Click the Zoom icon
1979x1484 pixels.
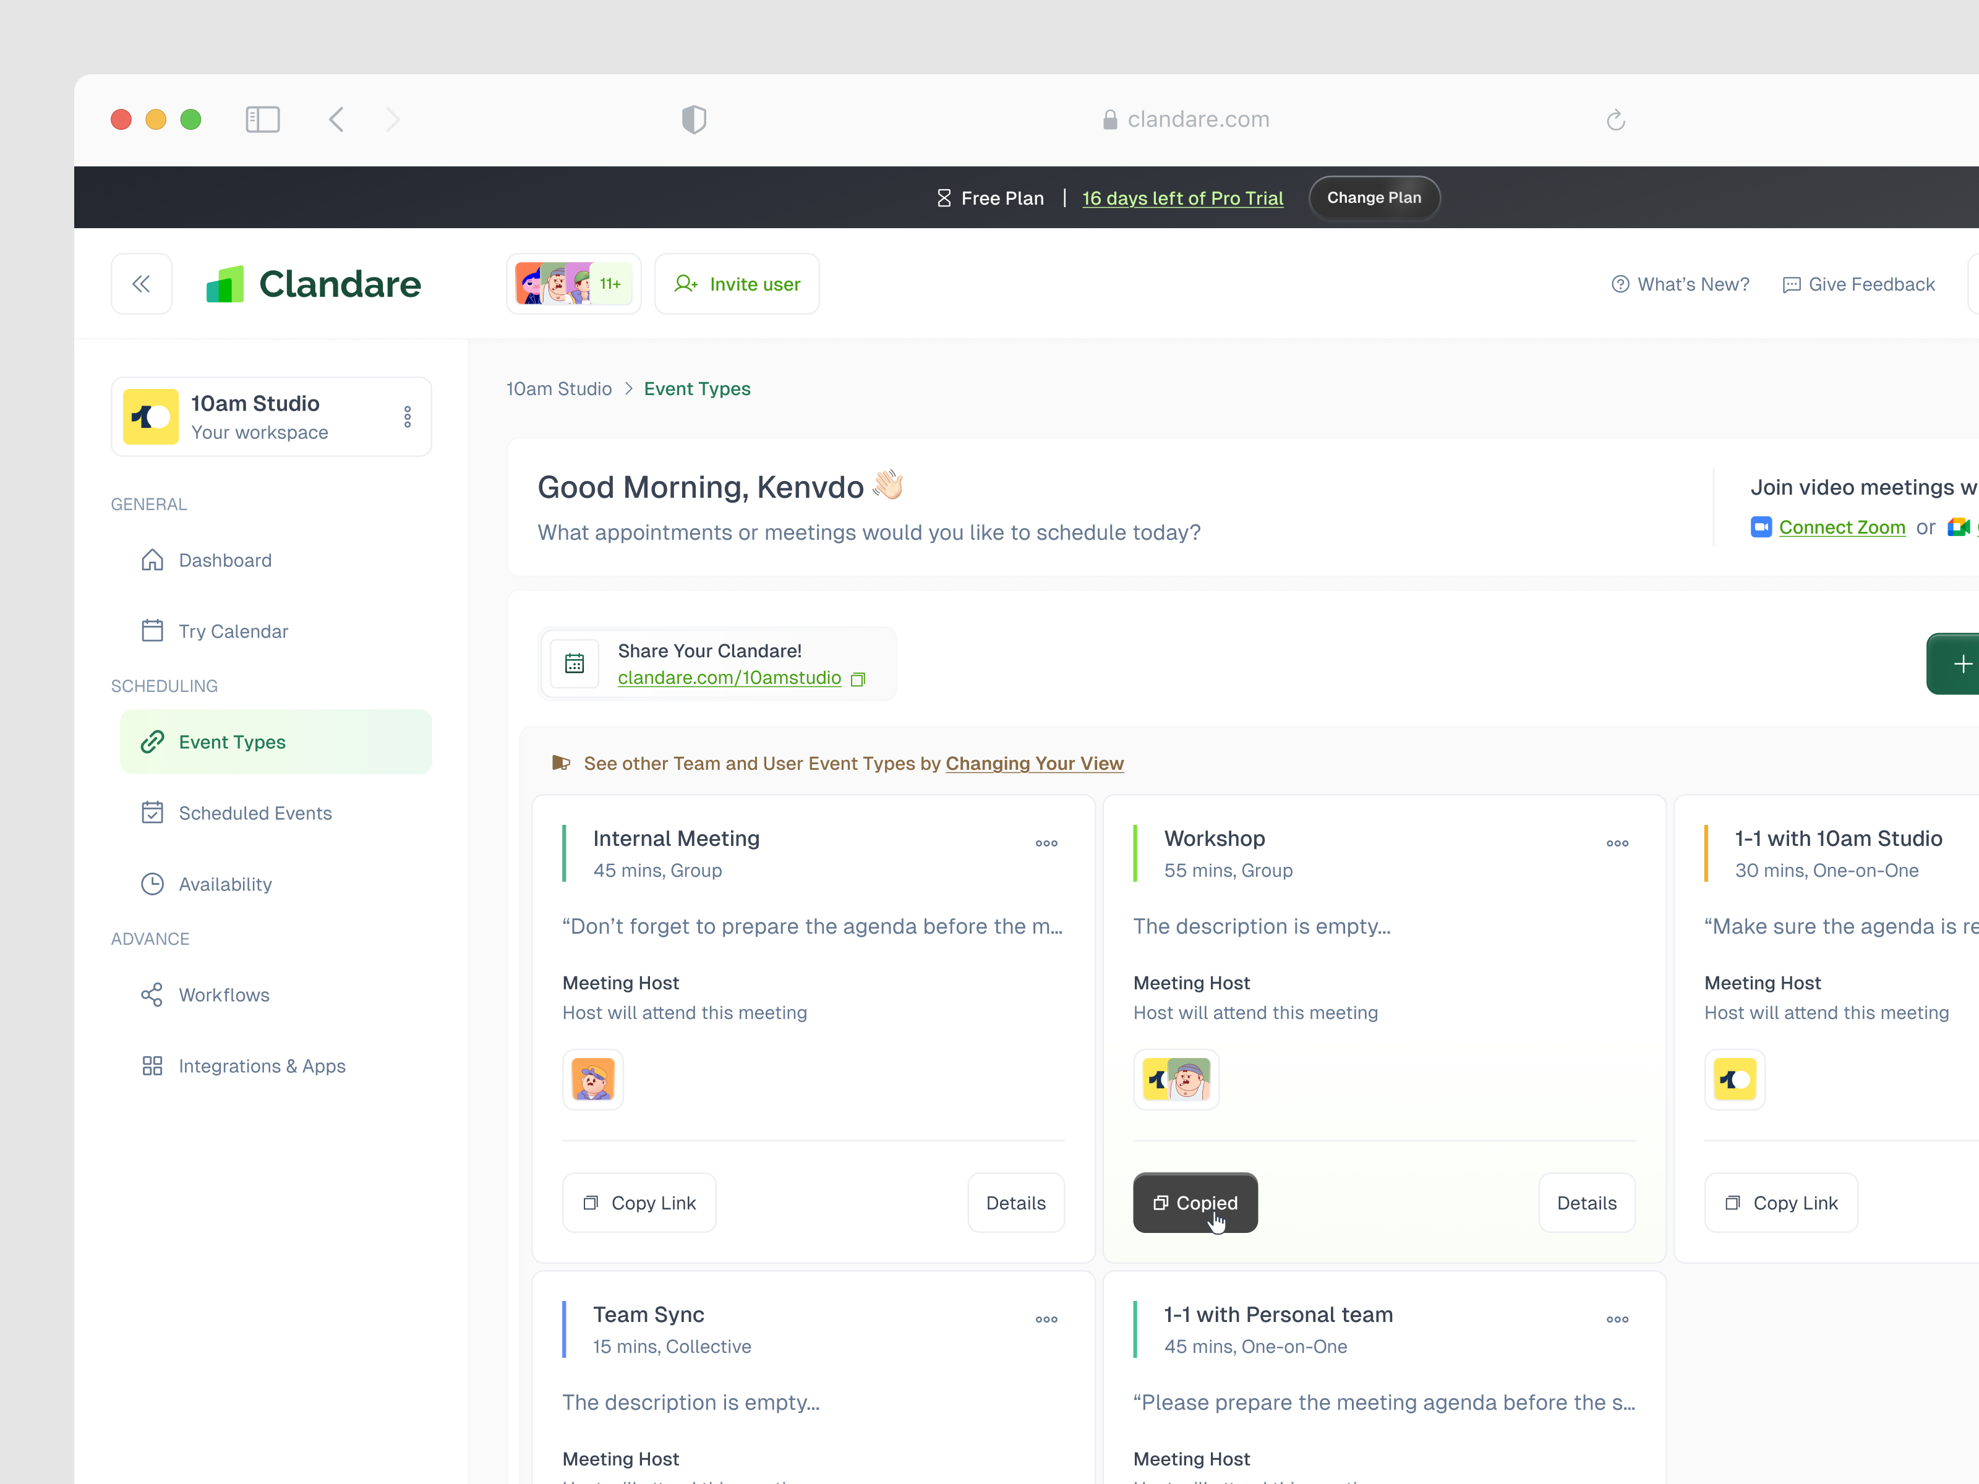tap(1761, 528)
